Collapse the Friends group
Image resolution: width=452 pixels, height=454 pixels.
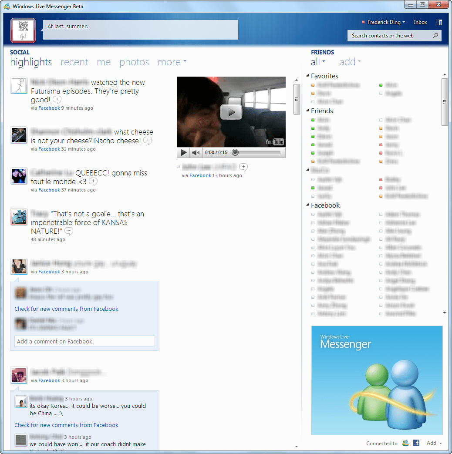point(307,111)
